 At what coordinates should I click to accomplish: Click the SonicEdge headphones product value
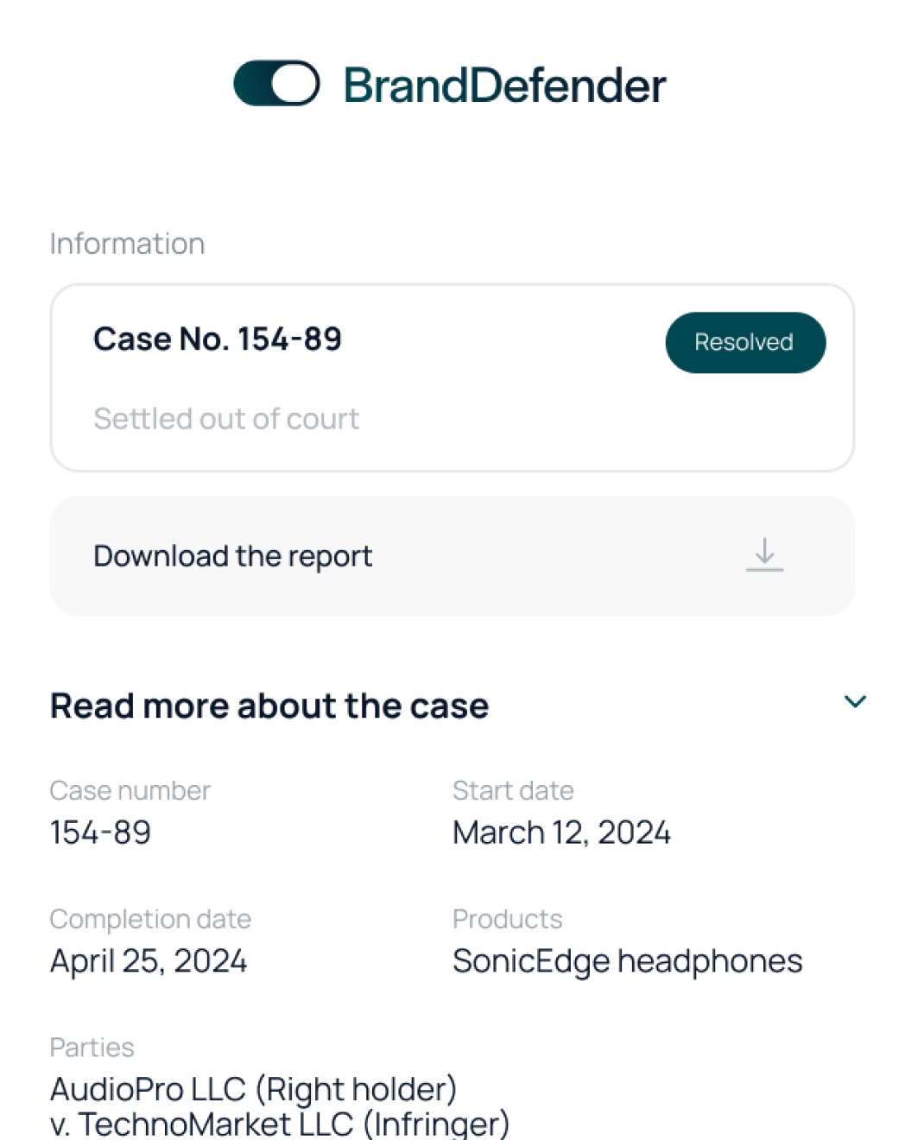627,960
